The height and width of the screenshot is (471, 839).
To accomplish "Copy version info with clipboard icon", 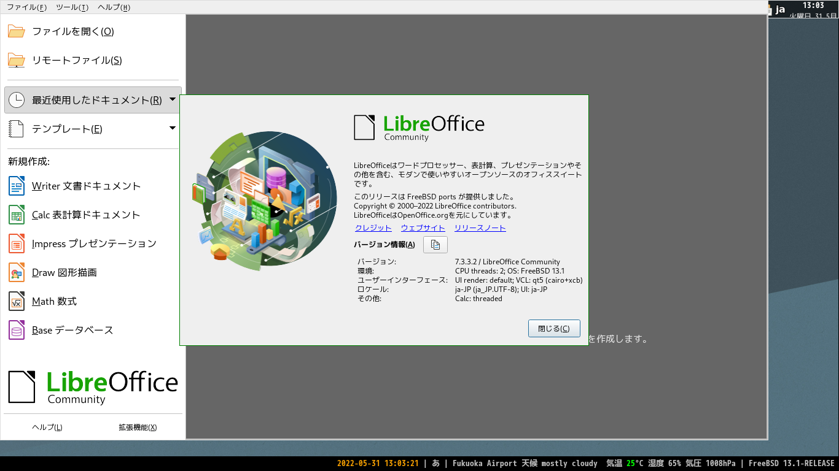I will click(x=435, y=245).
